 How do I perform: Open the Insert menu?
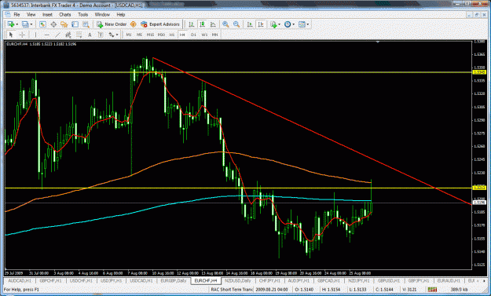[x=47, y=15]
